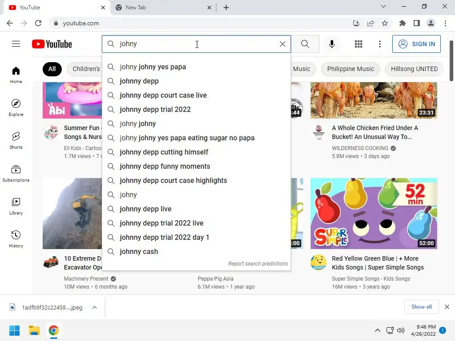Reload the YouTube page
This screenshot has height=341, width=455.
(38, 23)
